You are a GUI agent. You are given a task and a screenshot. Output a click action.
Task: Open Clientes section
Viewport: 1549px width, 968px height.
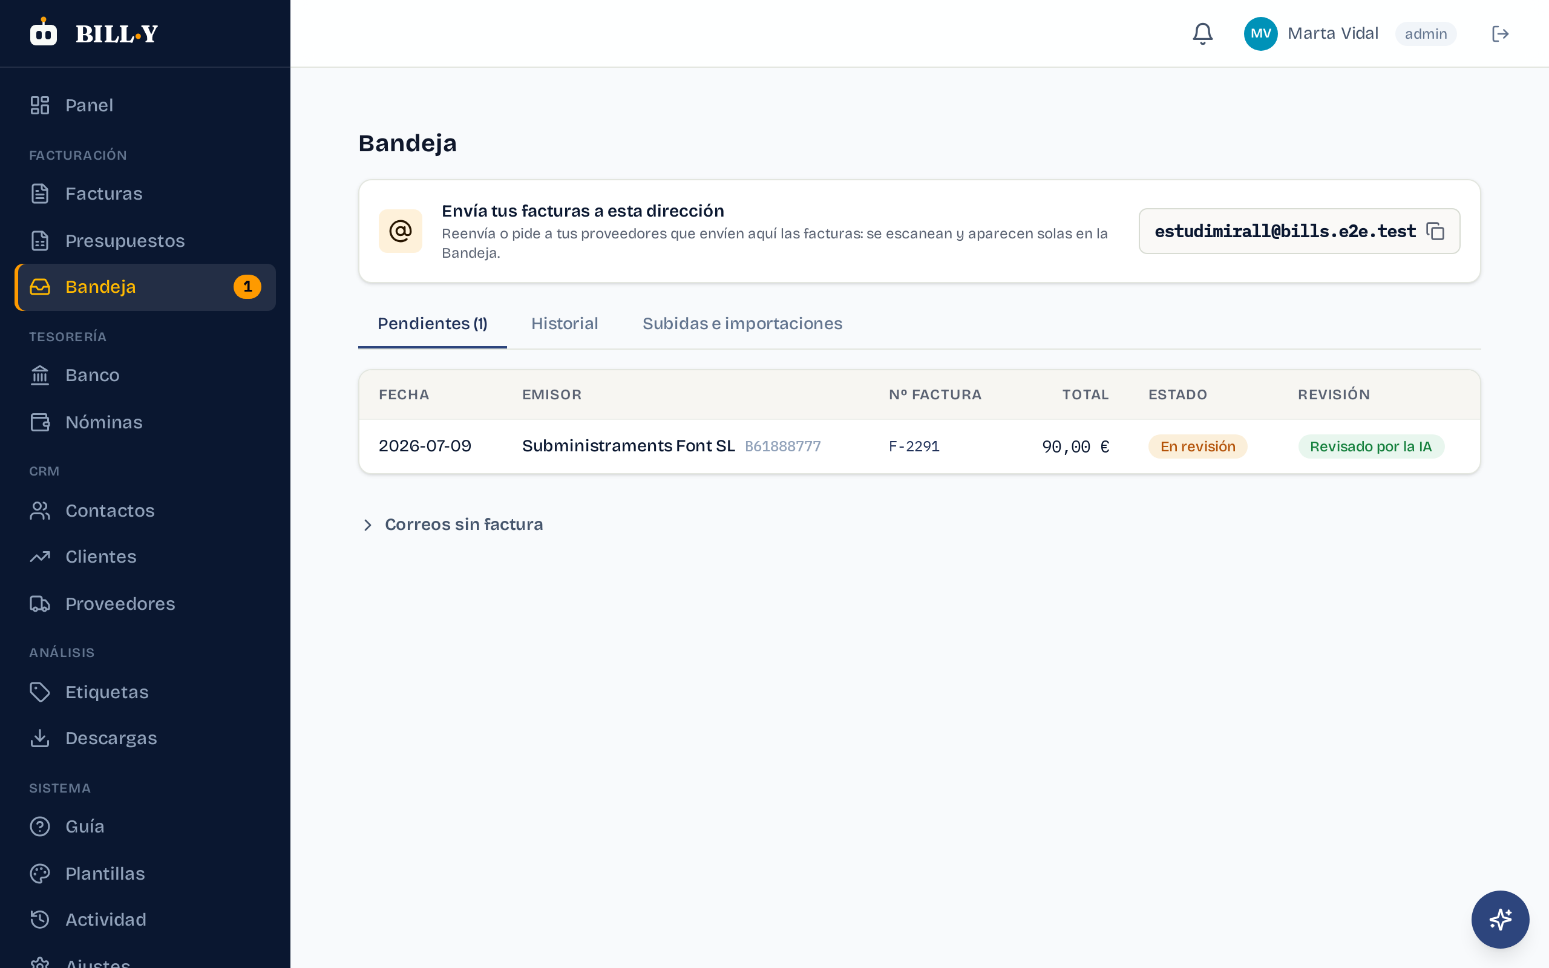[145, 557]
